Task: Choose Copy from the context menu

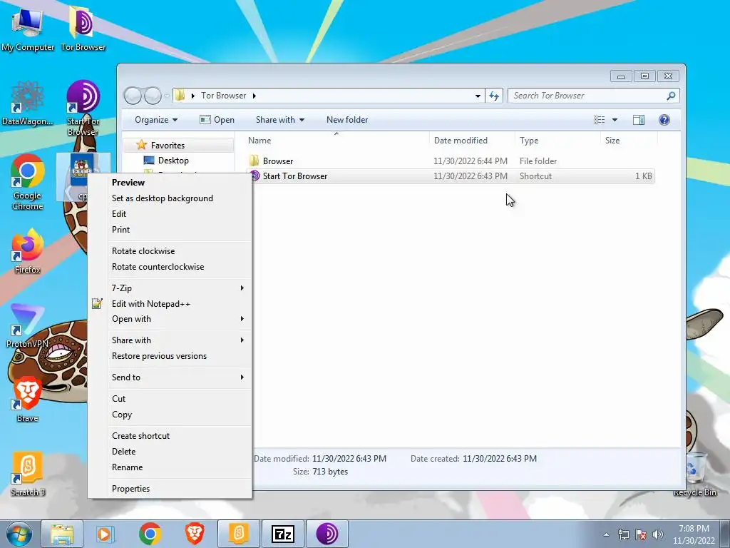Action: 170,415
